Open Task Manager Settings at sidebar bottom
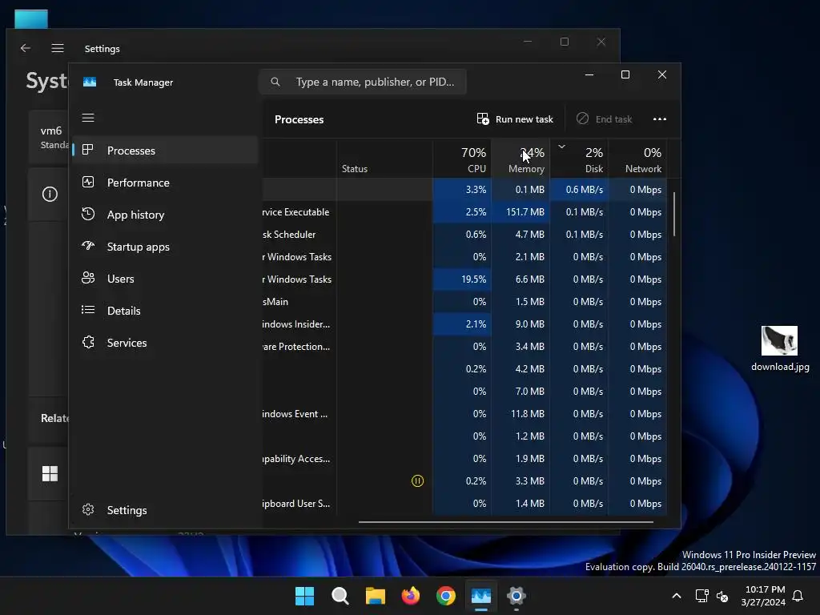The image size is (820, 615). tap(165, 510)
